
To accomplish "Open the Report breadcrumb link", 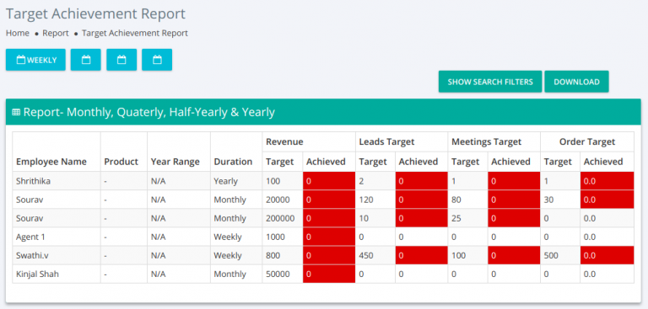I will 56,33.
